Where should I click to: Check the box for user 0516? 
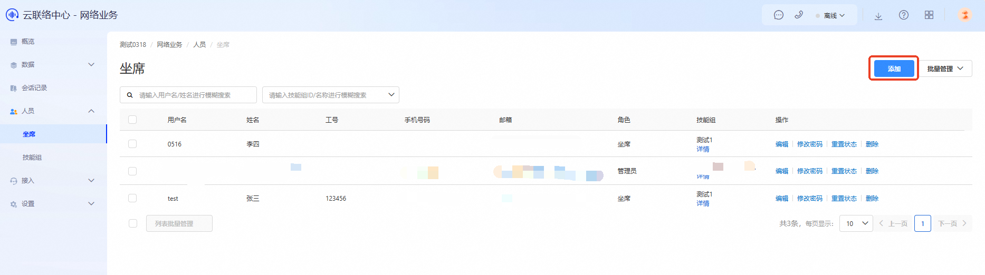132,144
